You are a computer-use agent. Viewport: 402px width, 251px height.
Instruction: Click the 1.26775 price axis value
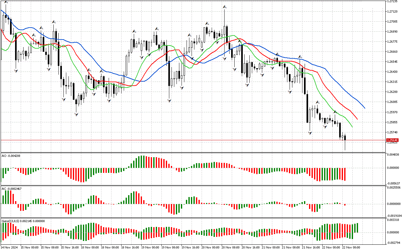click(x=392, y=41)
